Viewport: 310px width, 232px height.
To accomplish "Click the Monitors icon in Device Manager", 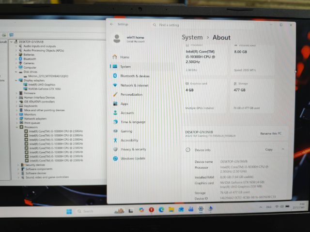I will coord(21,115).
